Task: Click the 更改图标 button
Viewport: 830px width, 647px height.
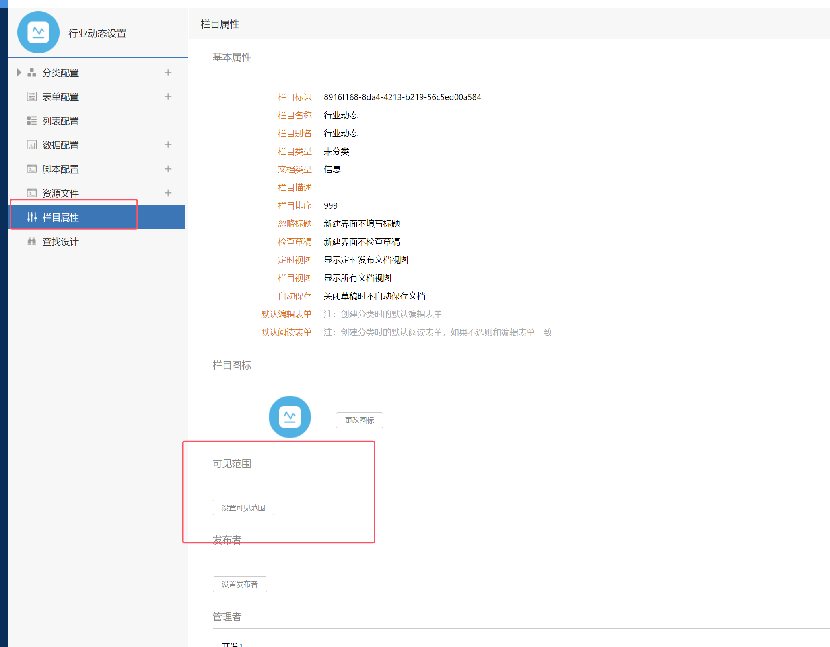Action: [359, 420]
